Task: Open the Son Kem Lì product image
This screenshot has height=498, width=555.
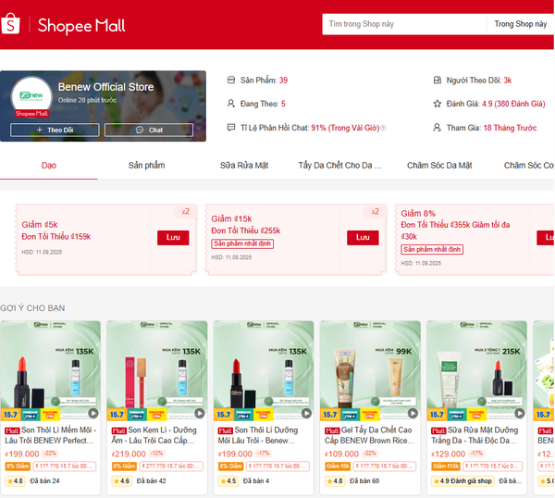Action: coord(157,371)
